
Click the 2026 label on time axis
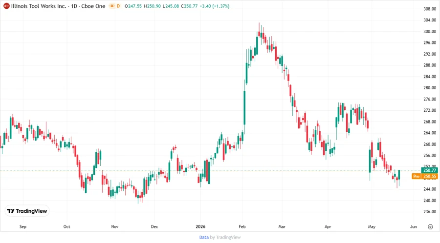(x=200, y=226)
